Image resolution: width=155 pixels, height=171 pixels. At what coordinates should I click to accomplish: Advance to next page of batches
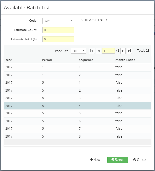click(x=123, y=51)
